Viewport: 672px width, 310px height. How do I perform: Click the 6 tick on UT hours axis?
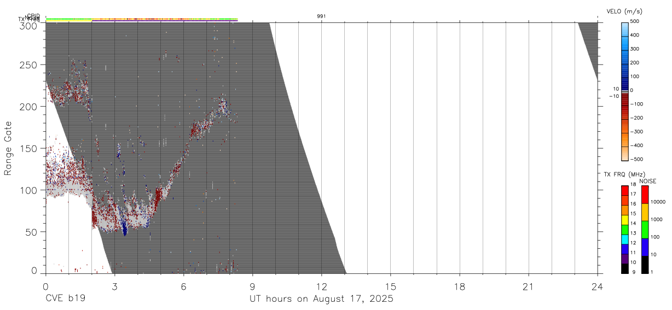(183, 286)
